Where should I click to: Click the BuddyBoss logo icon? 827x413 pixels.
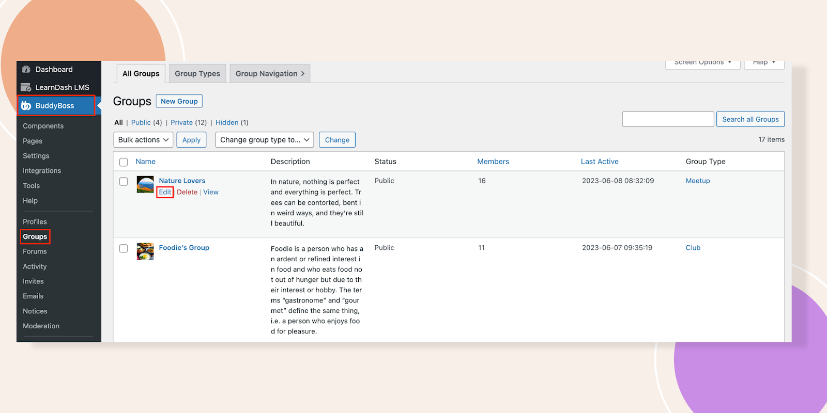[26, 105]
